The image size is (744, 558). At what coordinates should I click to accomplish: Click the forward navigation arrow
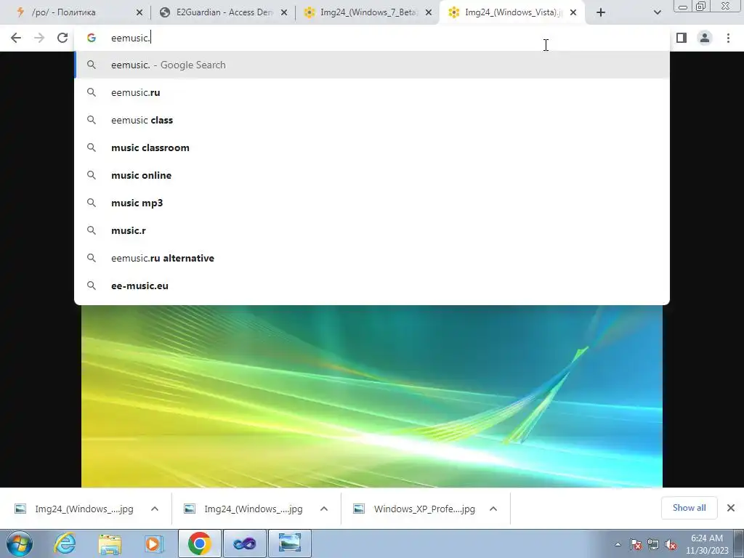(x=39, y=38)
